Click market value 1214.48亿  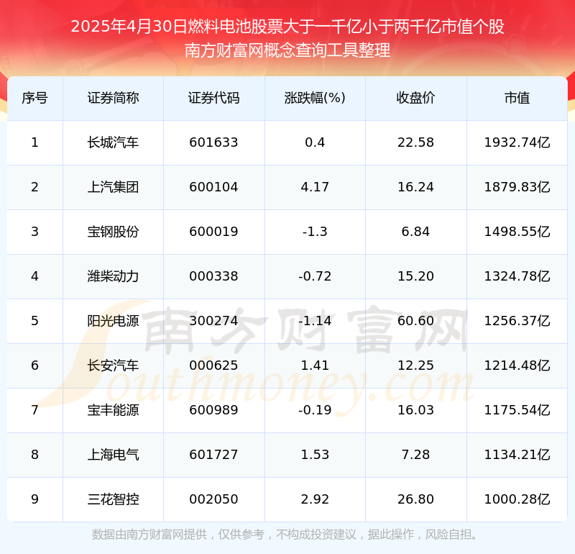pos(517,365)
